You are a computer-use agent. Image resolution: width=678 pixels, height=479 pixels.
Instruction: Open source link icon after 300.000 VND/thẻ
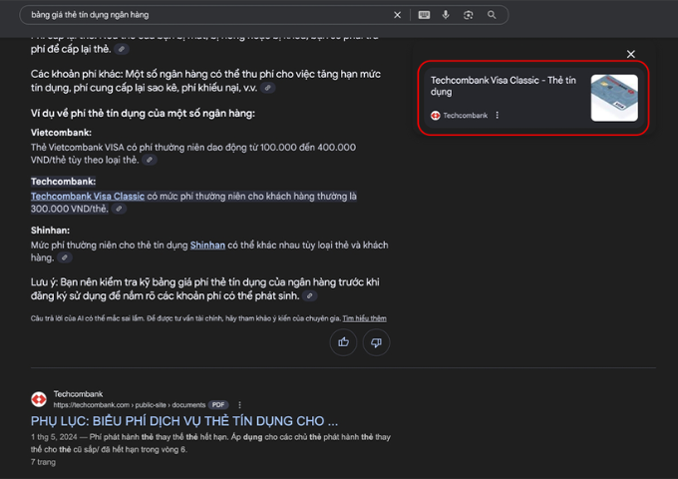tap(119, 209)
